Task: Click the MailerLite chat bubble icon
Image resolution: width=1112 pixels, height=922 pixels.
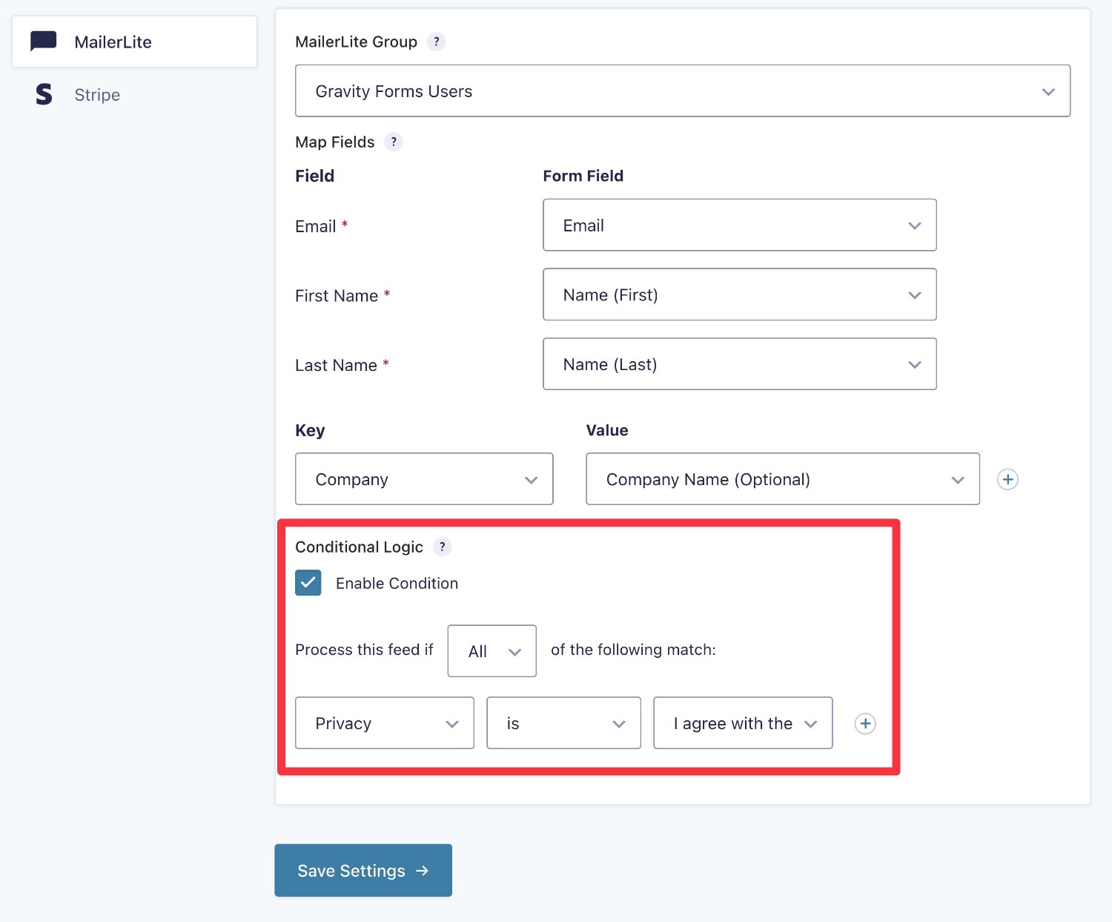Action: [43, 42]
